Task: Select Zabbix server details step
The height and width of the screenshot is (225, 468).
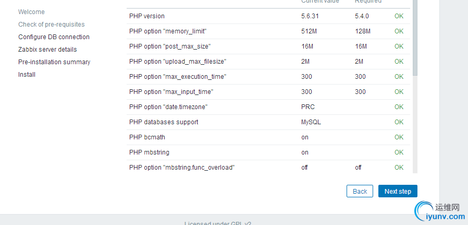Action: point(47,50)
